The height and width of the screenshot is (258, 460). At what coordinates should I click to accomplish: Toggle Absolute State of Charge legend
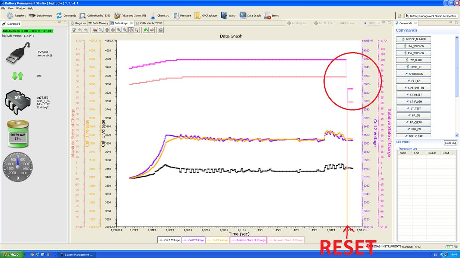pos(286,240)
